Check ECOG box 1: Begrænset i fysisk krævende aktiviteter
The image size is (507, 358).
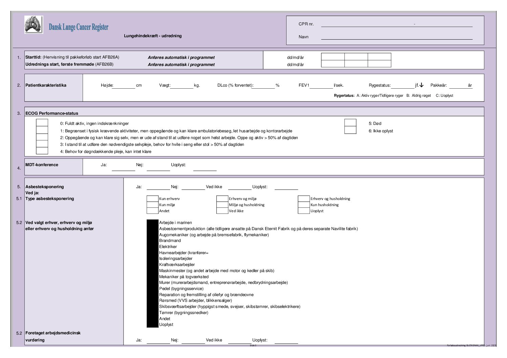(42, 130)
